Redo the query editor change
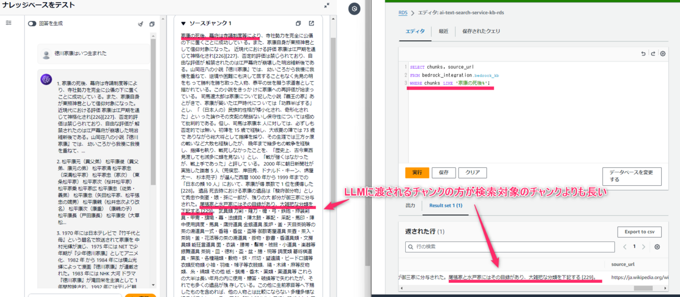Image resolution: width=680 pixels, height=297 pixels. (653, 53)
